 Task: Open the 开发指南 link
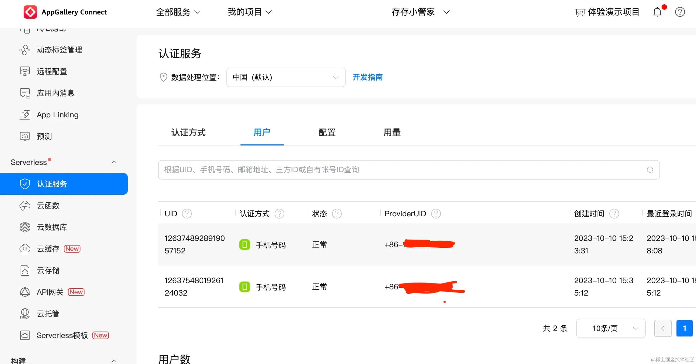point(367,77)
